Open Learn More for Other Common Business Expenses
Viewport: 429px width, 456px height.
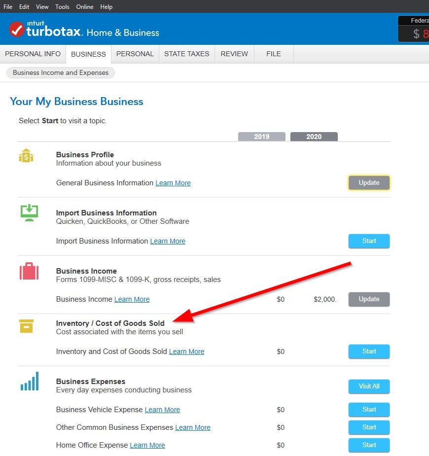click(192, 427)
